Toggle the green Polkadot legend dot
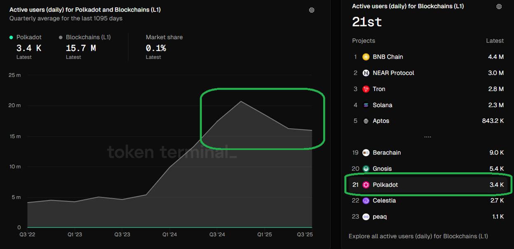This screenshot has height=249, width=514. click(x=11, y=38)
